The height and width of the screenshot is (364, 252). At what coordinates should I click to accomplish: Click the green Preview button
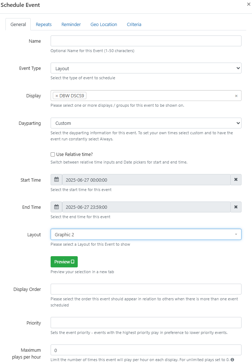(64, 262)
